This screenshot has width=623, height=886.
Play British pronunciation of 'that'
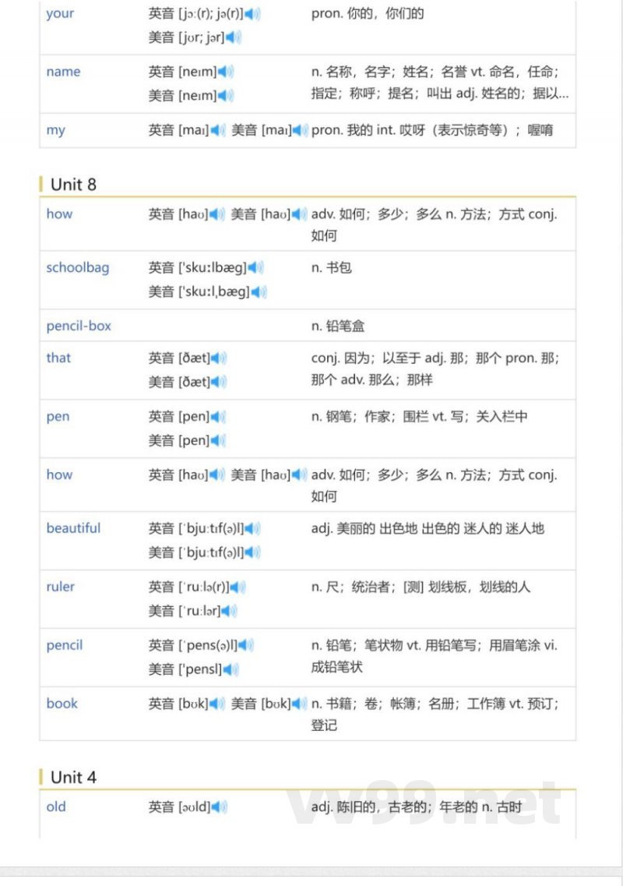[219, 358]
